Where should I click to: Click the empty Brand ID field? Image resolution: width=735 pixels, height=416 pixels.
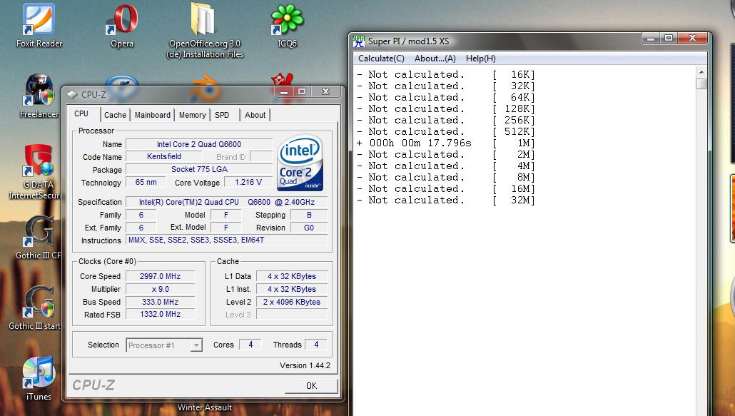[x=261, y=156]
